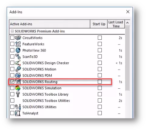Click the vertical scrollbar thumb
This screenshot has width=147, height=131.
tap(128, 58)
